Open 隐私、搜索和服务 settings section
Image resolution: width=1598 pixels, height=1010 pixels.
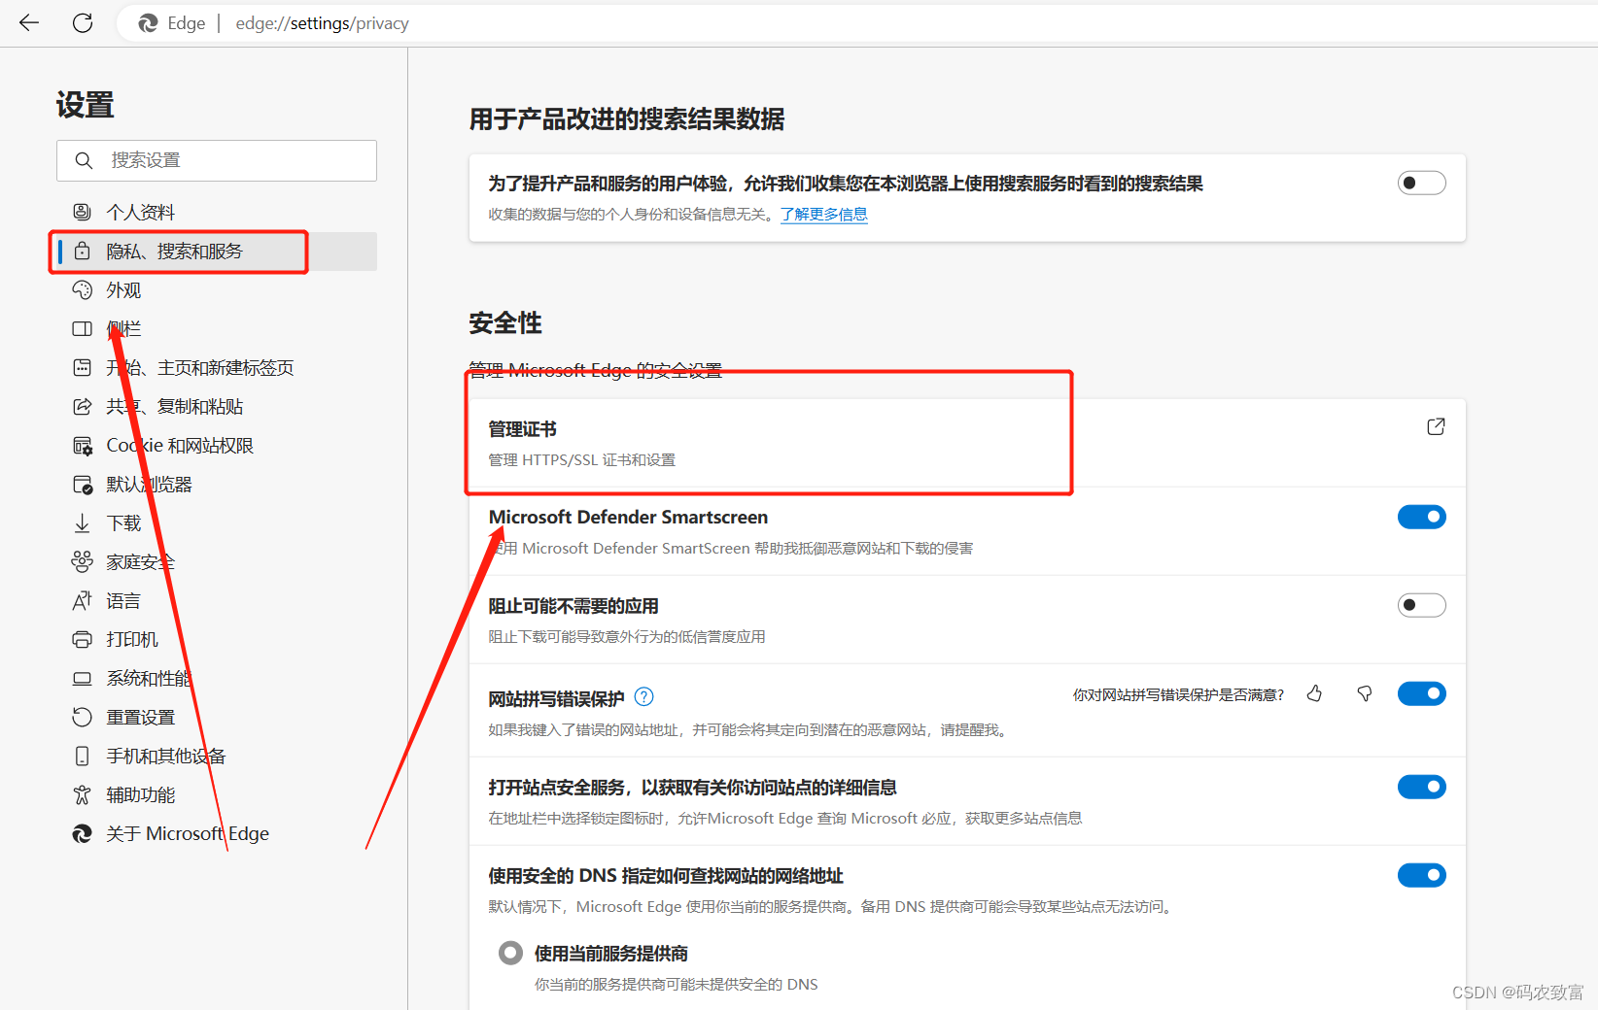[217, 251]
